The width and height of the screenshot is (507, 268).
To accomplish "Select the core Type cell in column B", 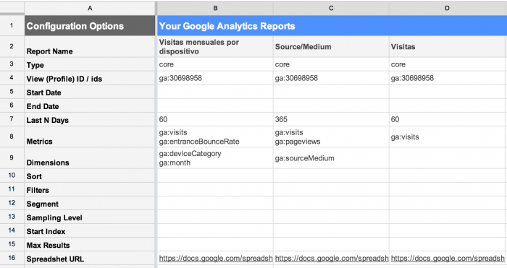I will (215, 64).
